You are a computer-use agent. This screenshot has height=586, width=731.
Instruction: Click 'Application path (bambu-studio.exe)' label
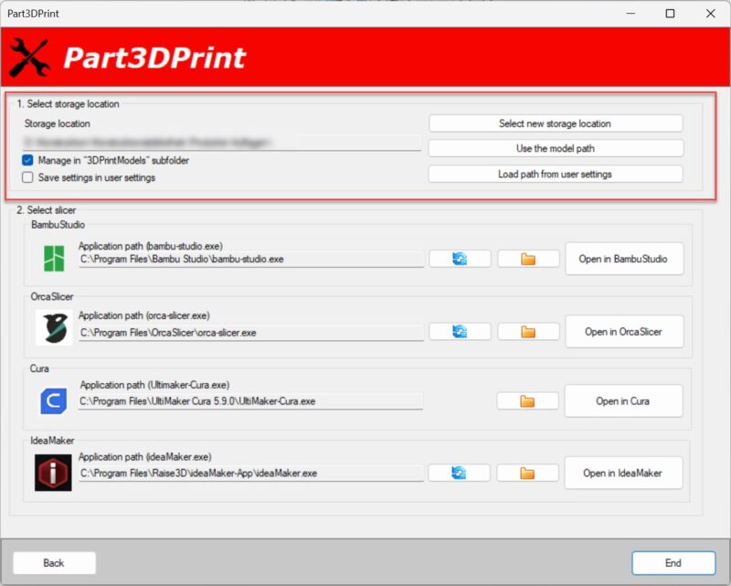[x=151, y=246]
